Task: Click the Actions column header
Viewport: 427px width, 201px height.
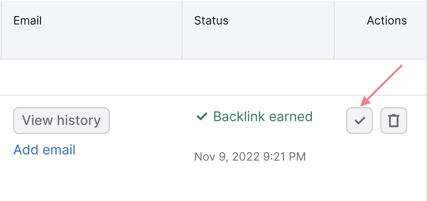Action: coord(387,20)
